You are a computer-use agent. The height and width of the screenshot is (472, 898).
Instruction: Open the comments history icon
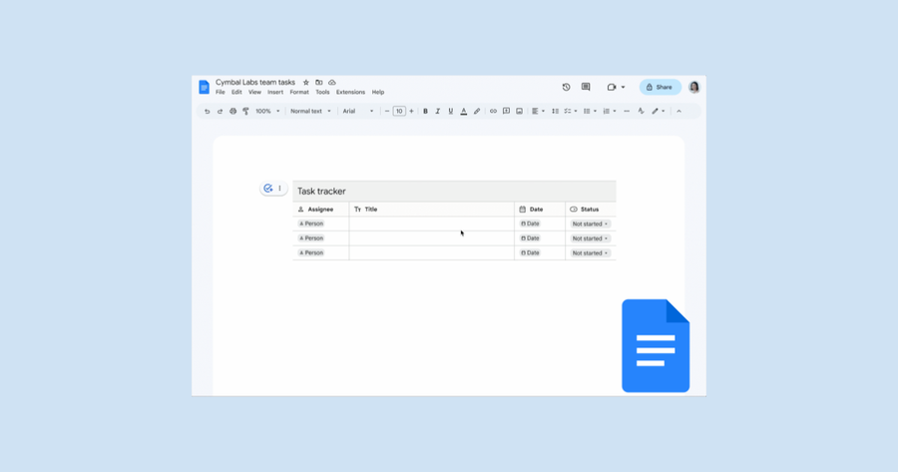tap(586, 87)
